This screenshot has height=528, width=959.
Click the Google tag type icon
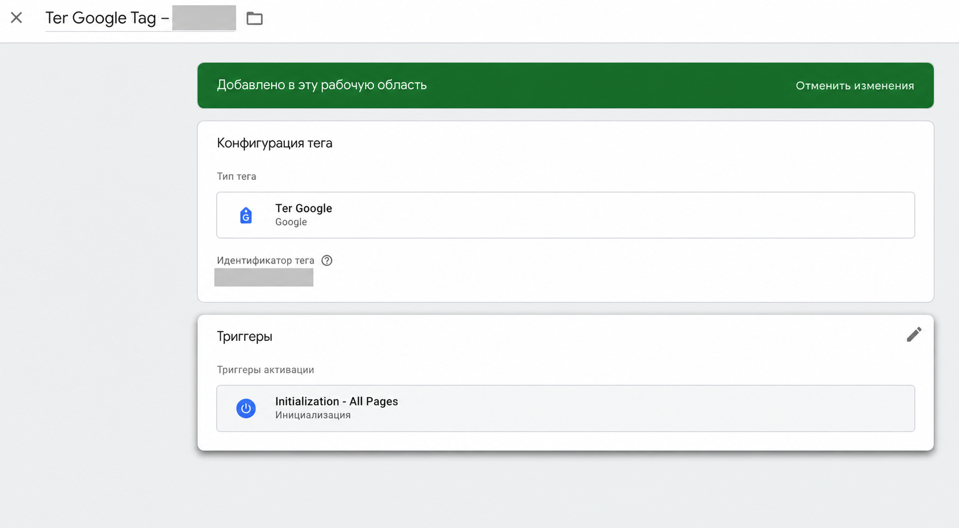click(x=246, y=216)
